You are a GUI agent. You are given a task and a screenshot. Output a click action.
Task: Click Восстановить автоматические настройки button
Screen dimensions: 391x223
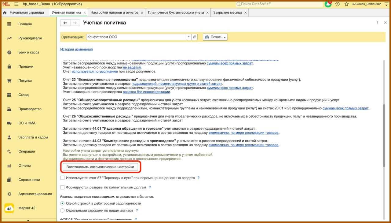point(100,167)
